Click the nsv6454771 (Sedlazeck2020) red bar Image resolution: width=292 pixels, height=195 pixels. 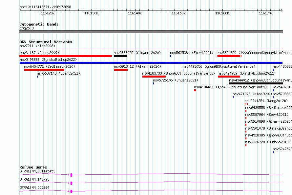click(44, 70)
